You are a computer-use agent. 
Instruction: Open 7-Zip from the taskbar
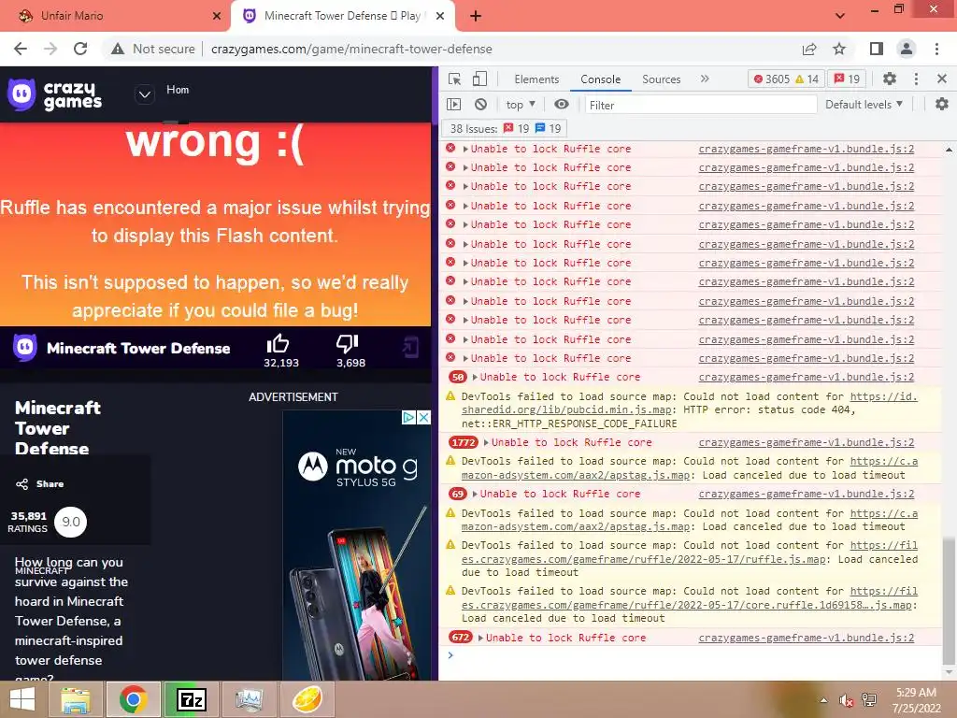pyautogui.click(x=191, y=699)
